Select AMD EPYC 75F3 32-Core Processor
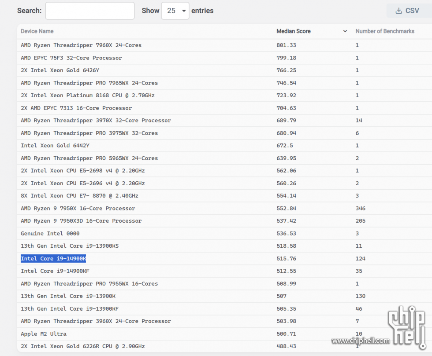 (x=71, y=58)
